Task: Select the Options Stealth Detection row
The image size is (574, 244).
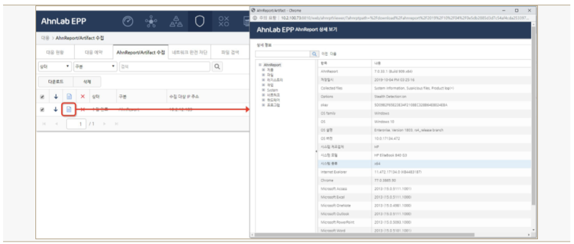Action: pyautogui.click(x=424, y=97)
